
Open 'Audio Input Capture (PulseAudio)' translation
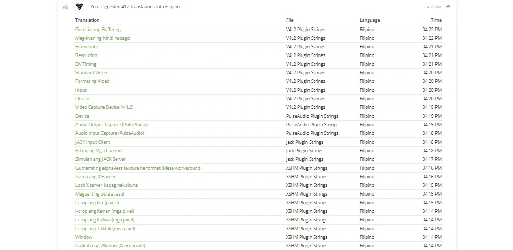(x=110, y=133)
